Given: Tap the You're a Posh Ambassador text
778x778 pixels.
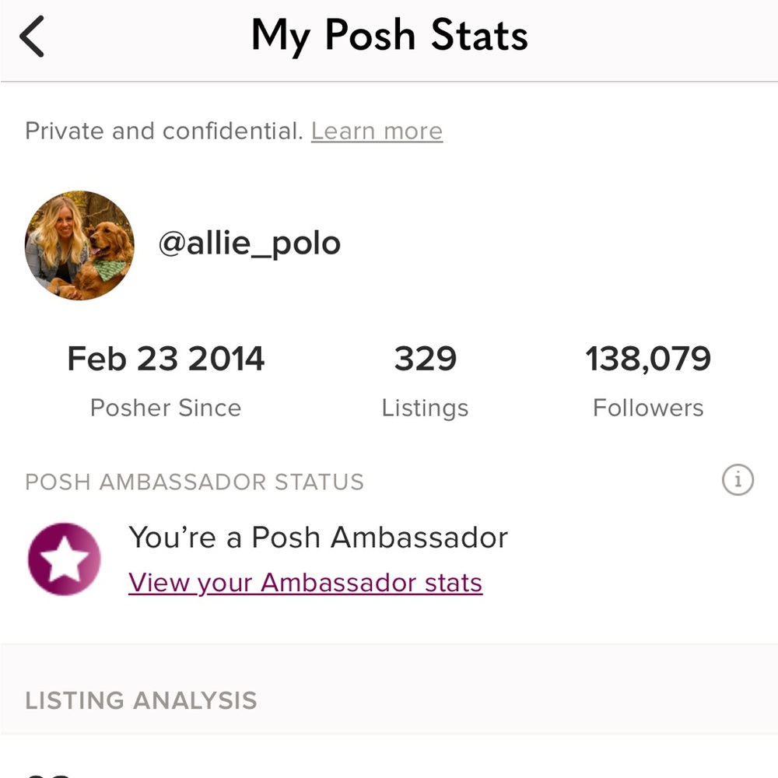Looking at the screenshot, I should tap(318, 538).
